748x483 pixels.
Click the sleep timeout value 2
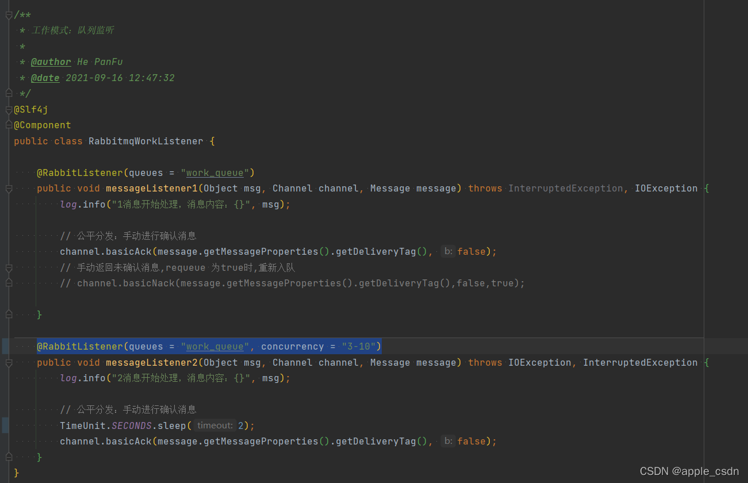point(241,425)
